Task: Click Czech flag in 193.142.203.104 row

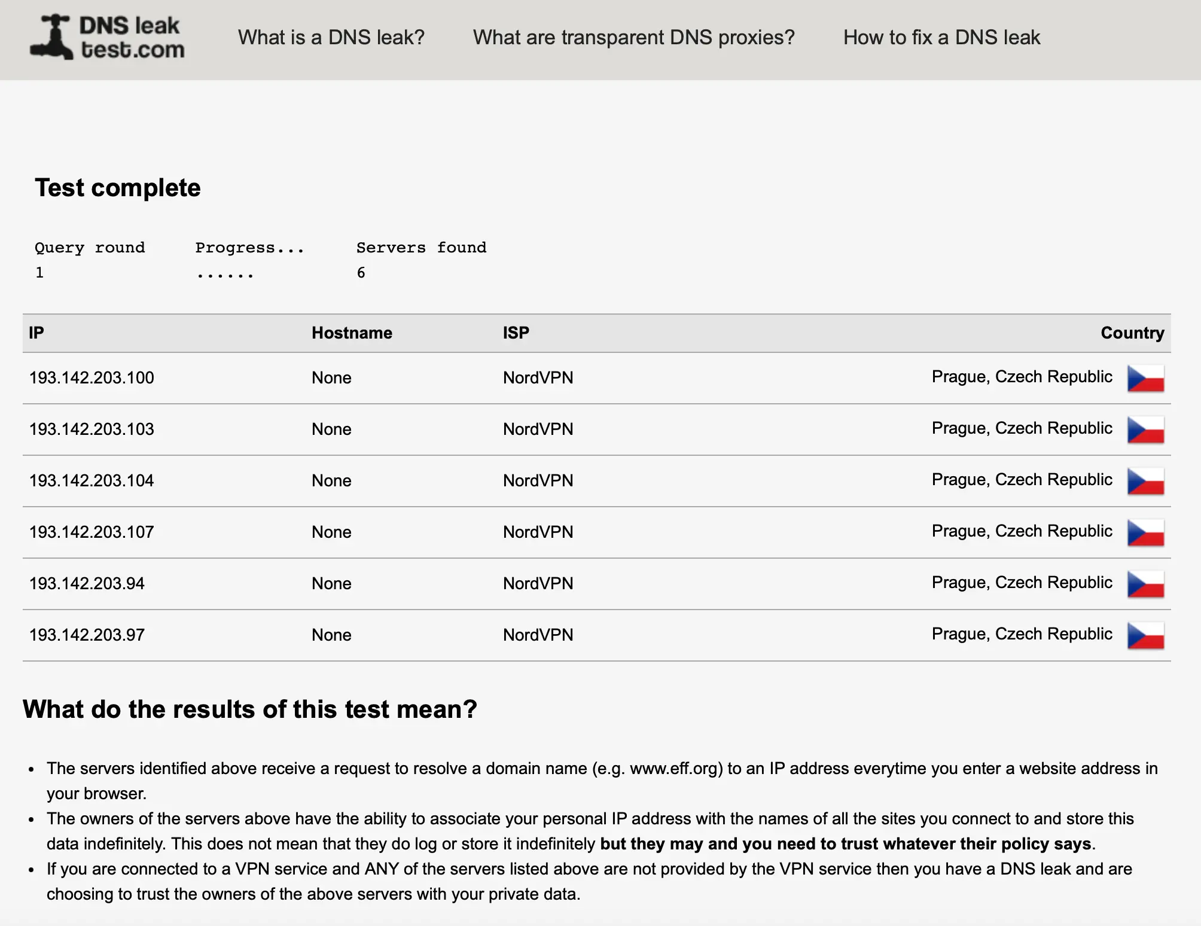Action: (1145, 481)
